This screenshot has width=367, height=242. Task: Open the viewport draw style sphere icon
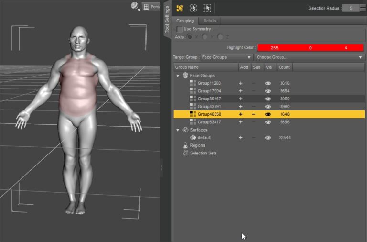(x=134, y=6)
